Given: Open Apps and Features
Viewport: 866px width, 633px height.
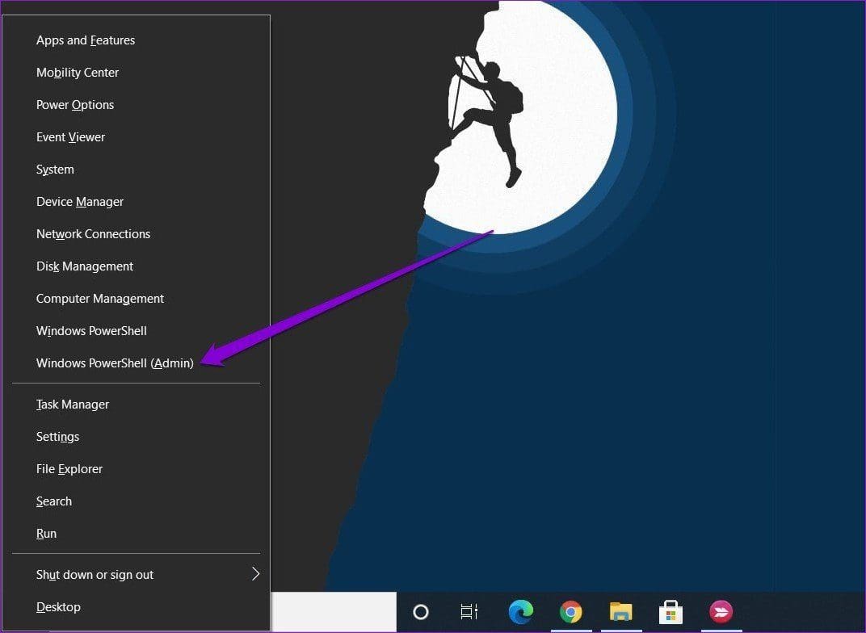Looking at the screenshot, I should [x=136, y=40].
